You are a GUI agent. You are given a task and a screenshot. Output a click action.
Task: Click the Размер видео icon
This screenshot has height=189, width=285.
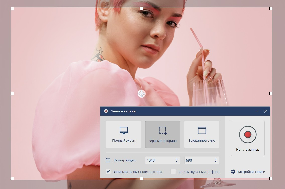(x=108, y=160)
